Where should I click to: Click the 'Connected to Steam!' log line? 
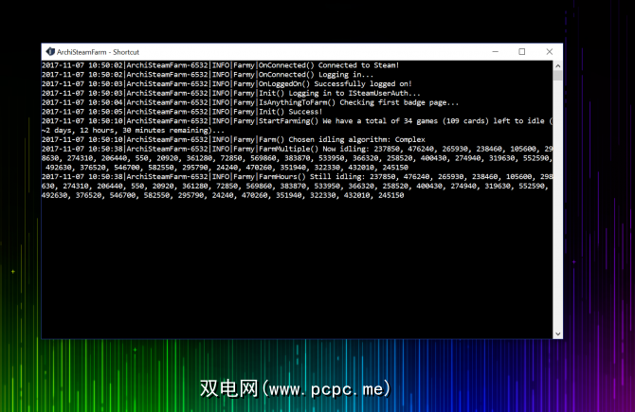pos(220,65)
